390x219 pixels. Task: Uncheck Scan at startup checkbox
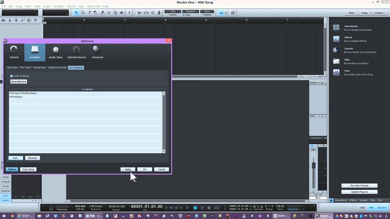12,76
